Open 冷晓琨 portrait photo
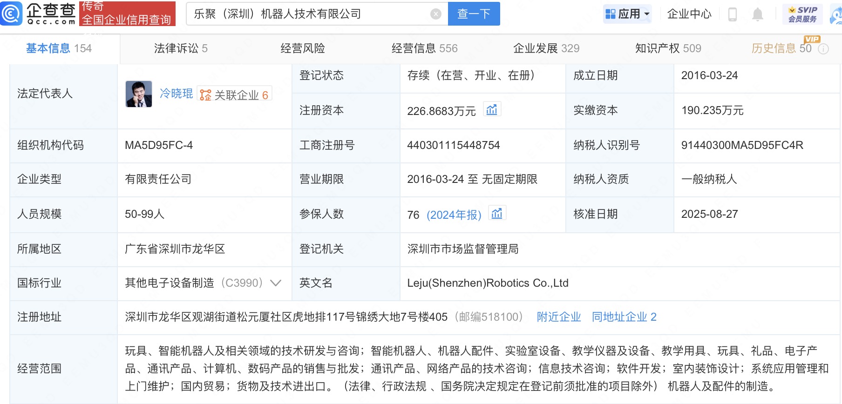The height and width of the screenshot is (404, 842). coord(139,94)
